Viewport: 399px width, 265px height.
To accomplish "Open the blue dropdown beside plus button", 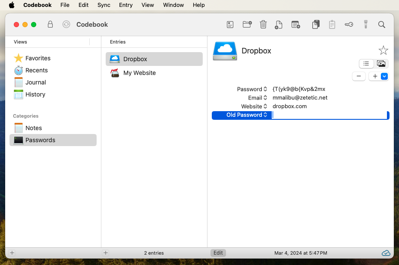I will click(384, 76).
